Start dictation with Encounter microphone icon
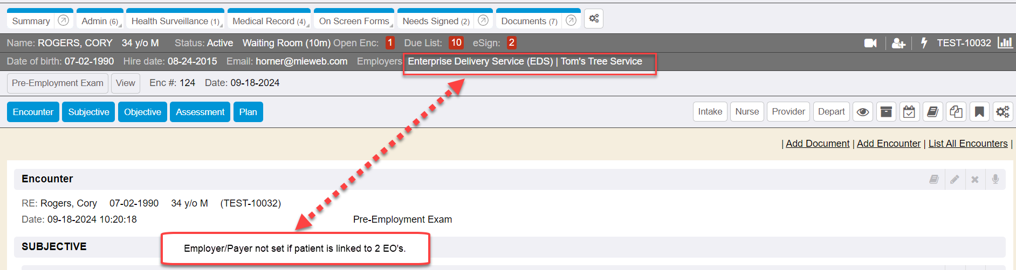Viewport: 1016px width, 270px height. pyautogui.click(x=996, y=179)
